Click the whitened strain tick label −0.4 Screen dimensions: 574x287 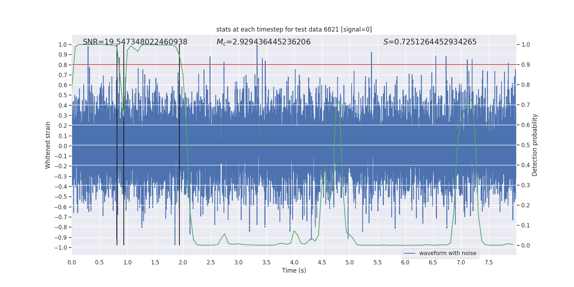[x=61, y=187]
